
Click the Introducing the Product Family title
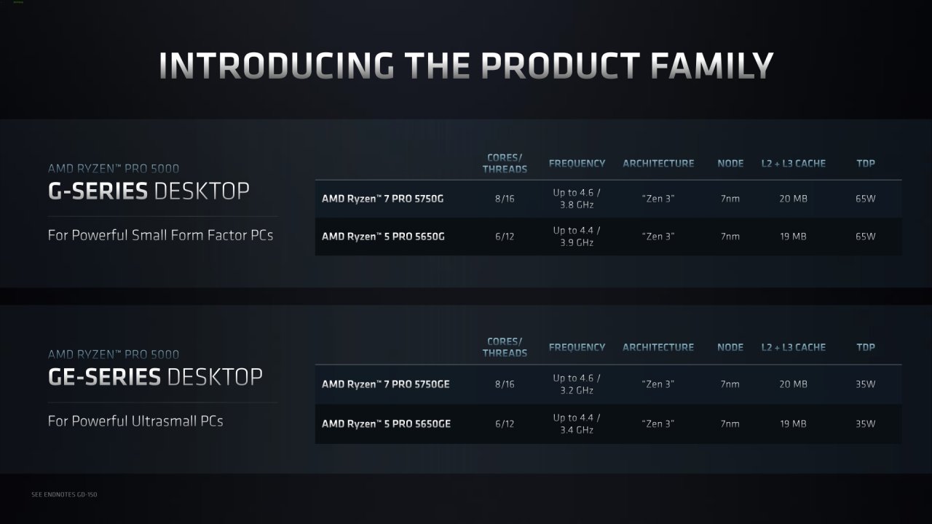coord(466,65)
